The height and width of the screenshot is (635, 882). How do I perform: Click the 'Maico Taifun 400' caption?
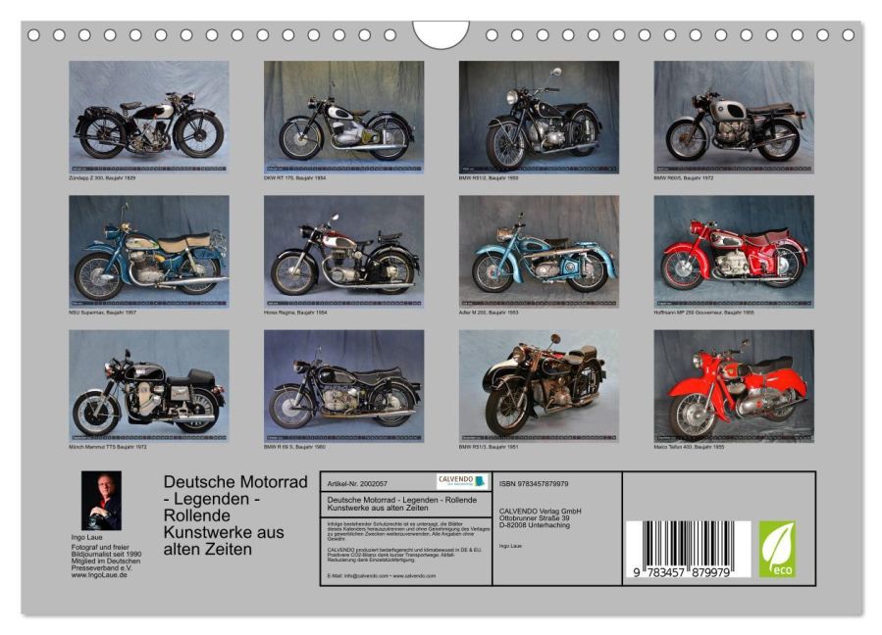tap(689, 447)
